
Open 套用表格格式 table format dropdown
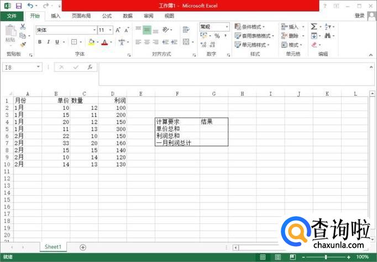pyautogui.click(x=254, y=36)
